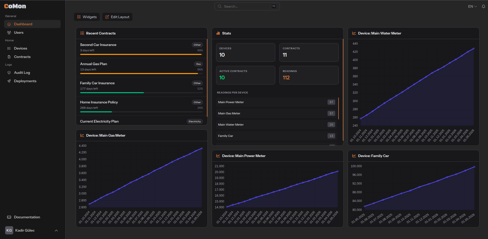Click the Readings stat card
488x239 pixels.
[309, 75]
